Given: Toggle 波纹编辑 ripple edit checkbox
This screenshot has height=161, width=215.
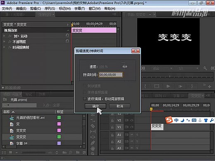Looking at the screenshot, I should tap(85, 99).
